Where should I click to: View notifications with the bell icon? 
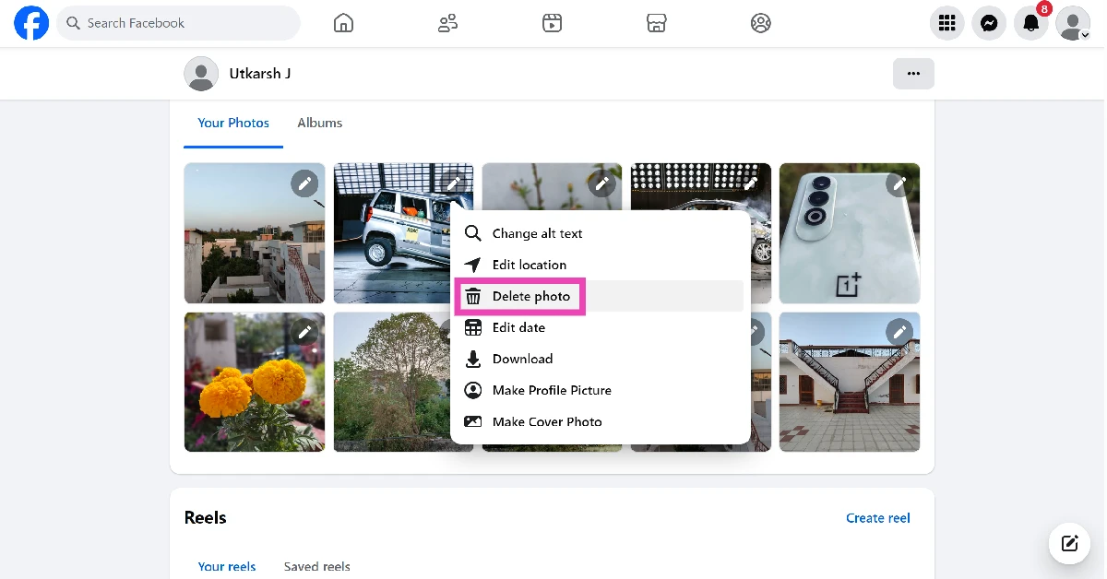click(1030, 23)
